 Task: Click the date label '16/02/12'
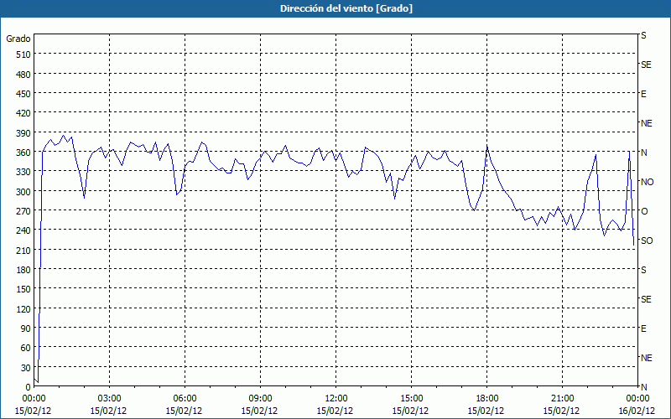(x=637, y=411)
